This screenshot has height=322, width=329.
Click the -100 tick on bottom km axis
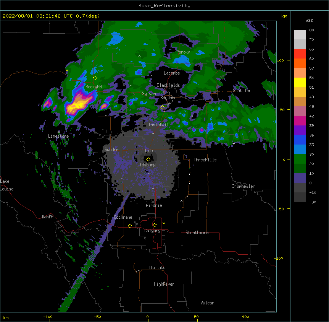click(x=48, y=317)
